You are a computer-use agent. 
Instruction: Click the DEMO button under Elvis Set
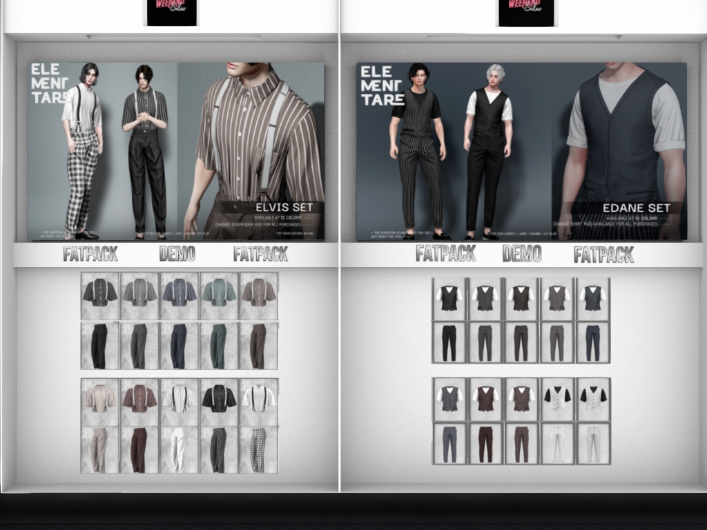coord(177,253)
